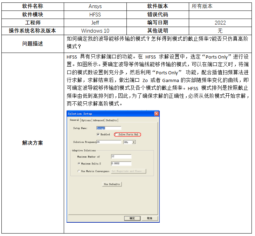This screenshot has width=255, height=236.
Task: Click the Set Magnitude and Phase button
Action: pos(128,171)
